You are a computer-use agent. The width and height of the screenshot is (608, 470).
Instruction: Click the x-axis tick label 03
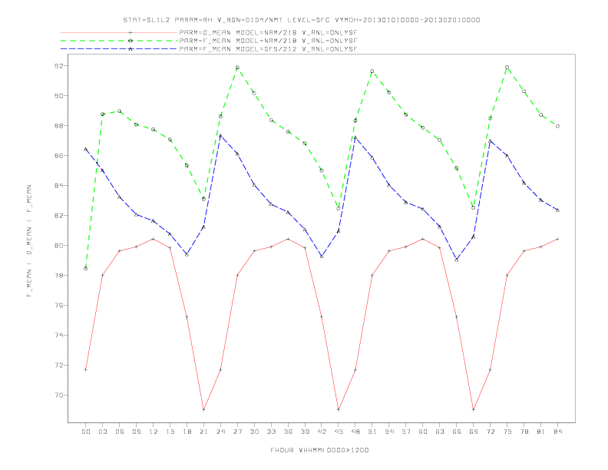102,432
